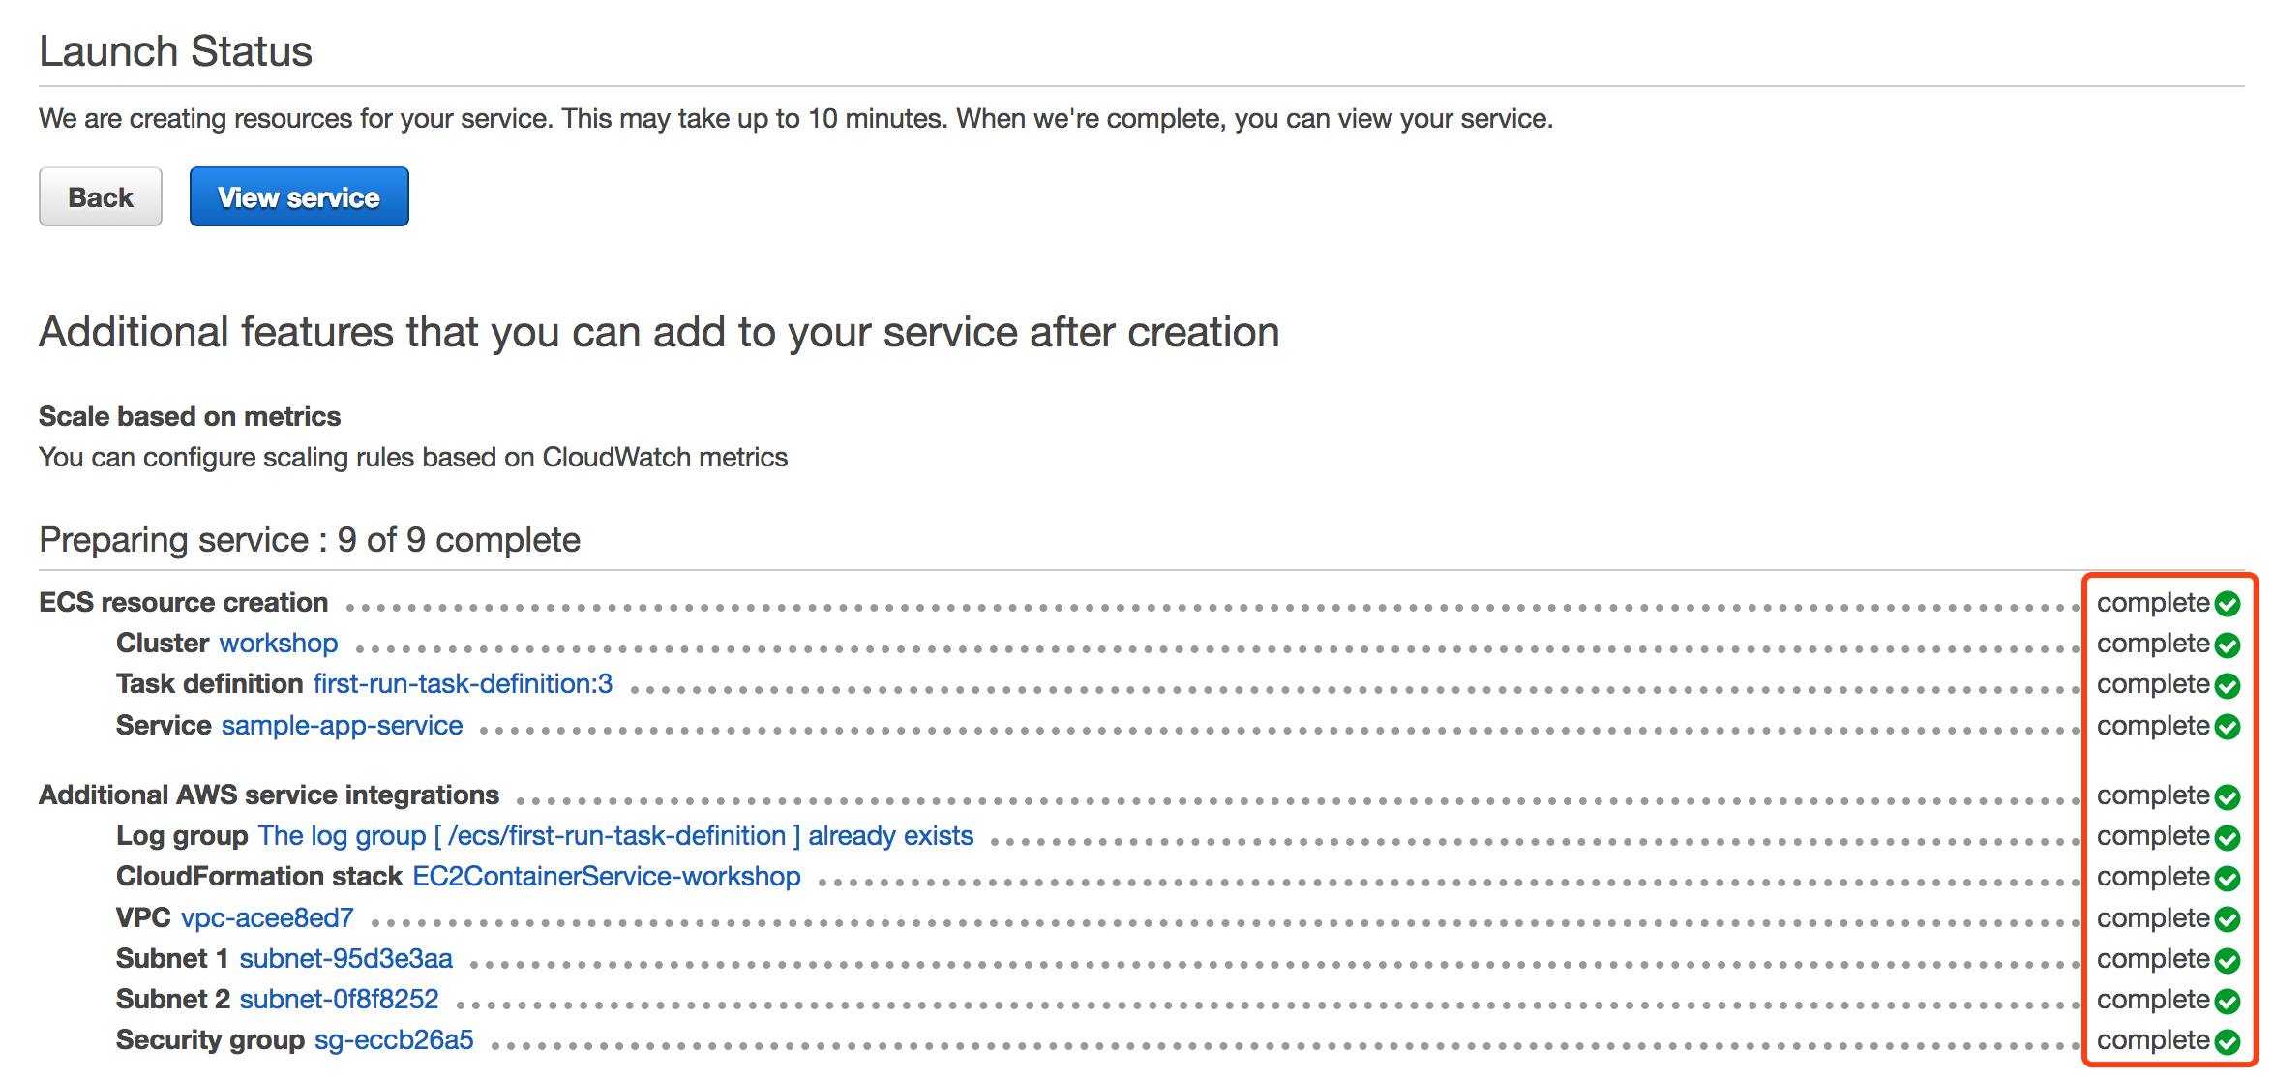
Task: Click the green checkmark for ECS resource creation
Action: click(x=2228, y=604)
